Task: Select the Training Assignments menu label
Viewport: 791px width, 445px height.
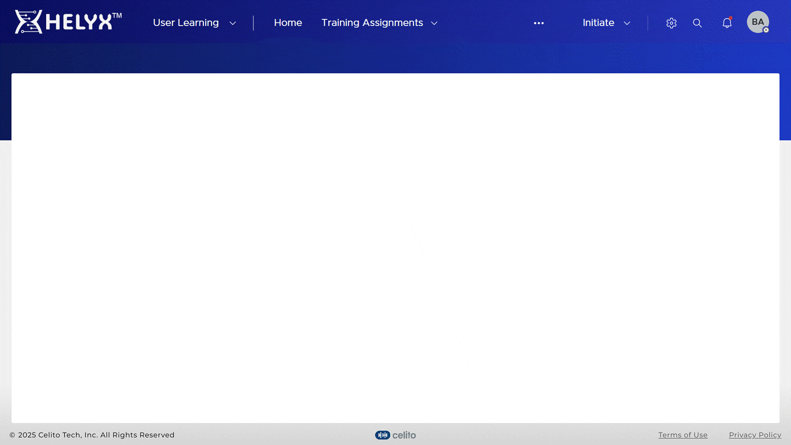Action: pyautogui.click(x=372, y=23)
